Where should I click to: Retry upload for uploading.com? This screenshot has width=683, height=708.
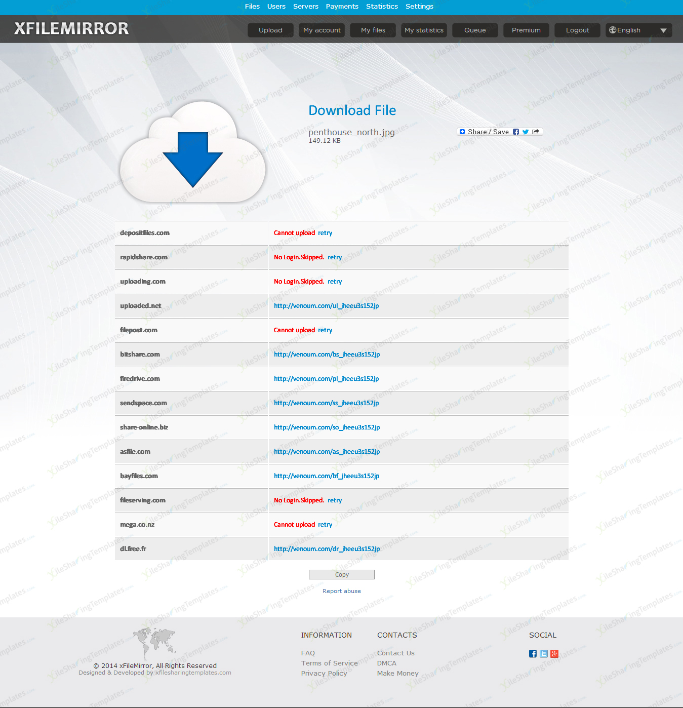(x=335, y=282)
